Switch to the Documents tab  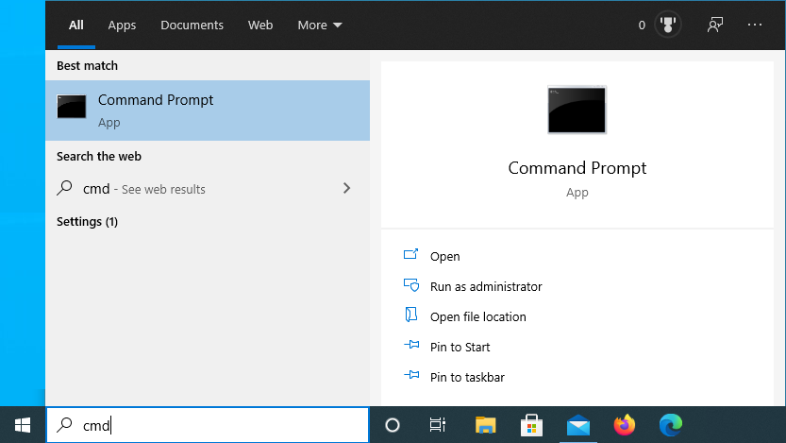click(192, 26)
